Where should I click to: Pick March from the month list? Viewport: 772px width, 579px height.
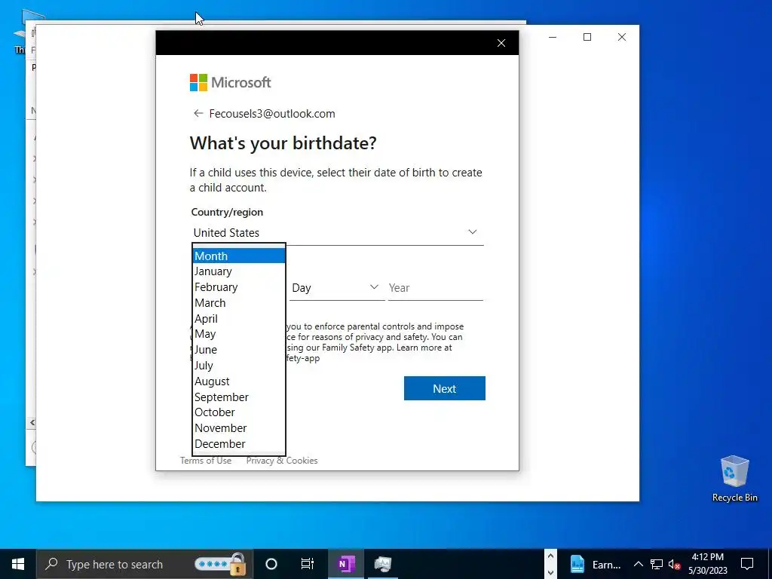click(239, 303)
